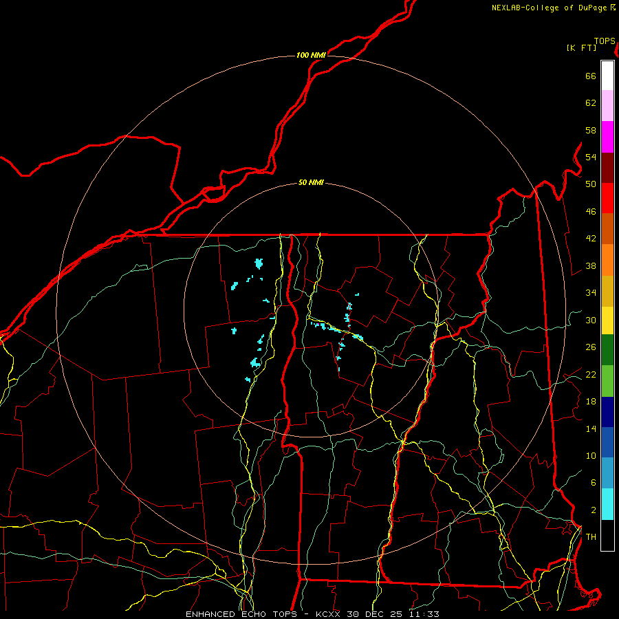Select the black TH threshold swatch
The height and width of the screenshot is (619, 619).
click(607, 535)
